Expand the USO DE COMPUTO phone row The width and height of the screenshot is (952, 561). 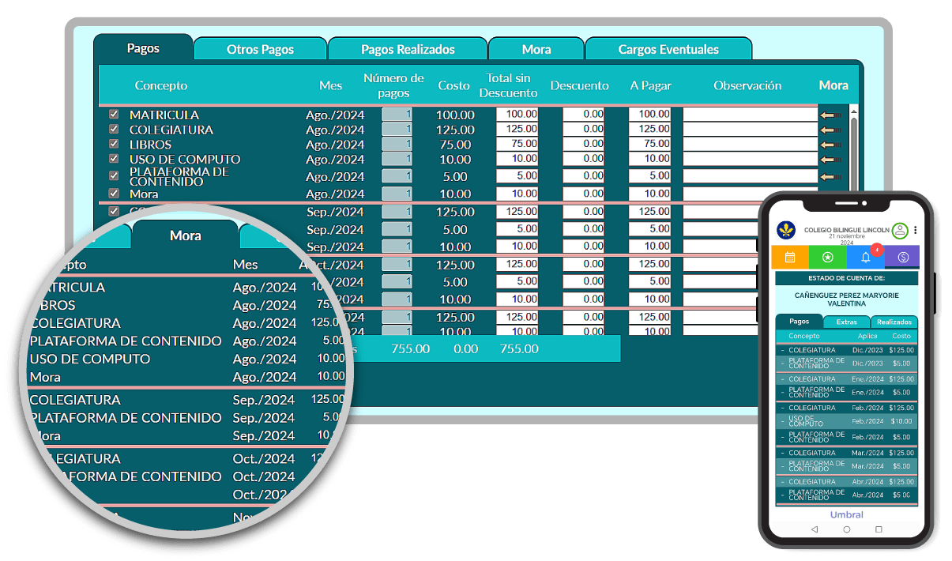[783, 422]
